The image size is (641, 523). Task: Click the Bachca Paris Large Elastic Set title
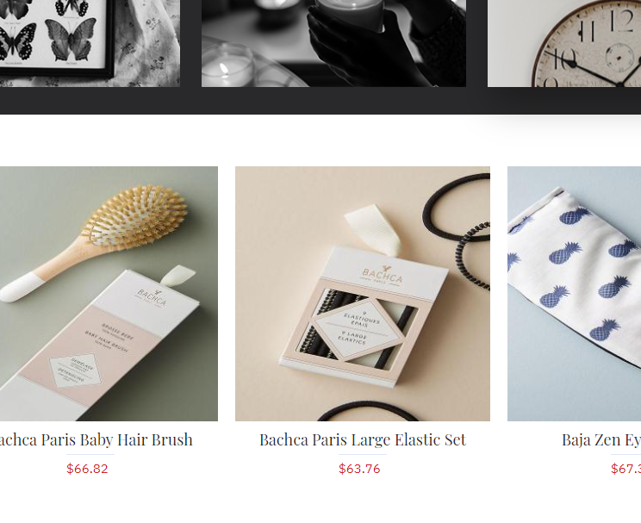pos(363,440)
